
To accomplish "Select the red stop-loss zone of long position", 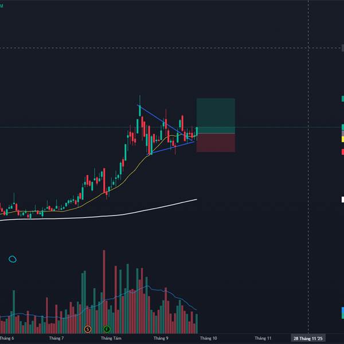I will pos(216,143).
